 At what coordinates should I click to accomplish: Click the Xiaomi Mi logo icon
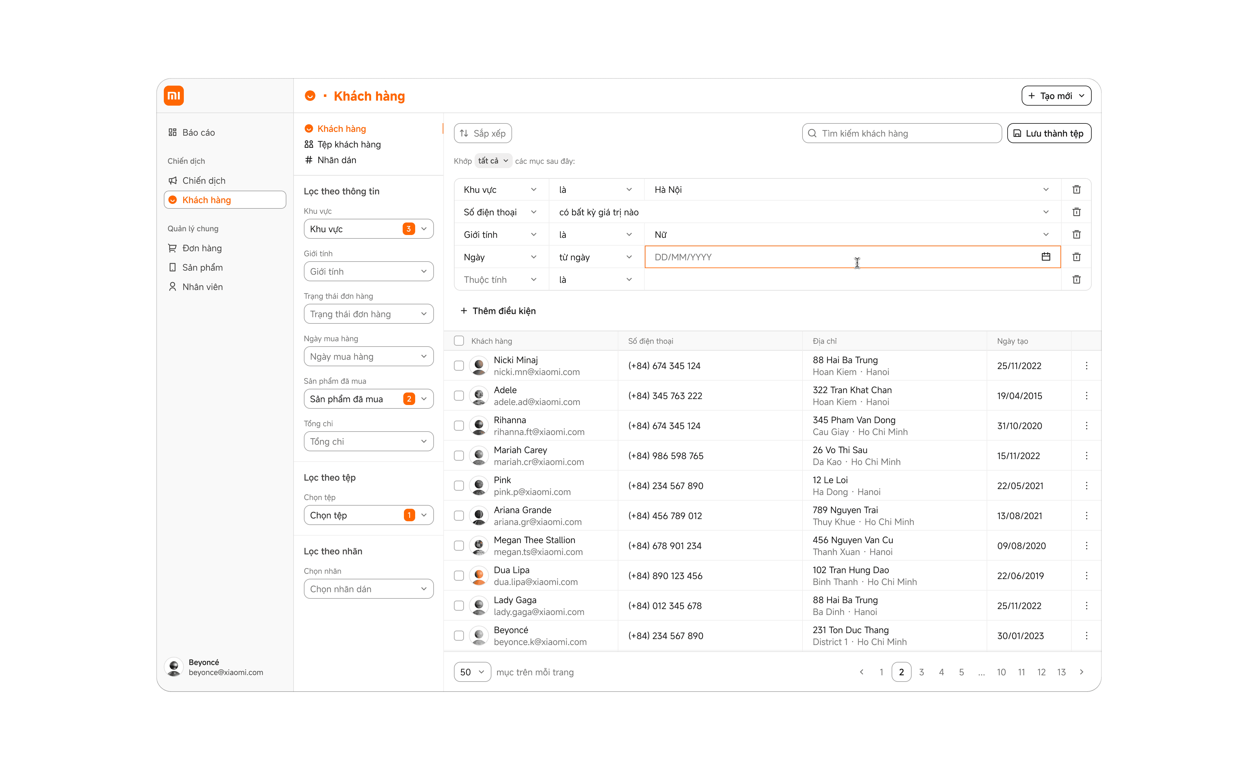point(174,95)
